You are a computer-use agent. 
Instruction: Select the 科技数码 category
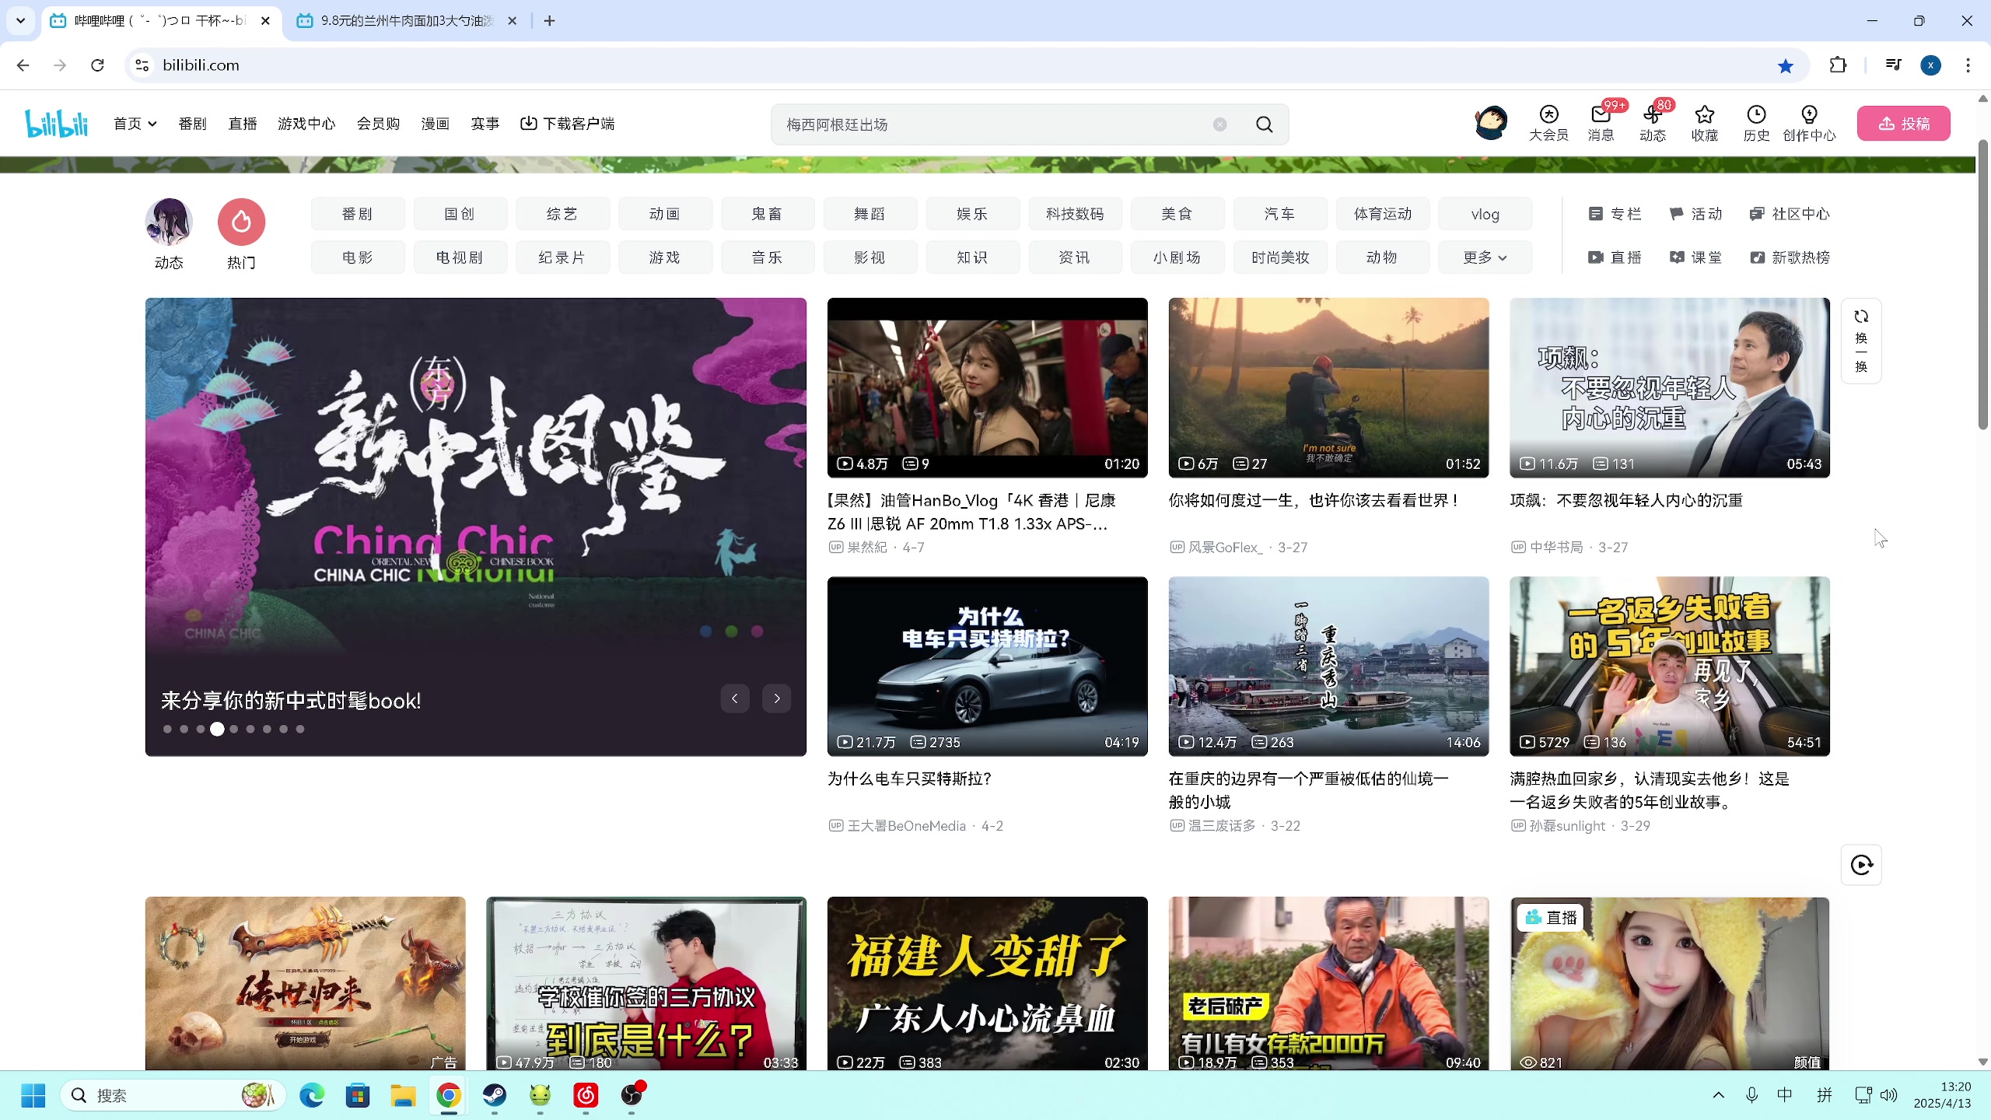pyautogui.click(x=1075, y=214)
